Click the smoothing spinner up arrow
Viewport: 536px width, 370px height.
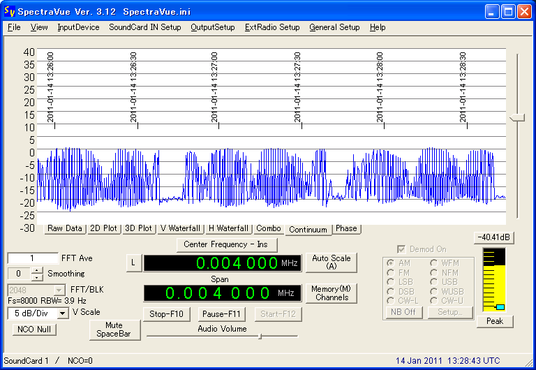click(37, 270)
